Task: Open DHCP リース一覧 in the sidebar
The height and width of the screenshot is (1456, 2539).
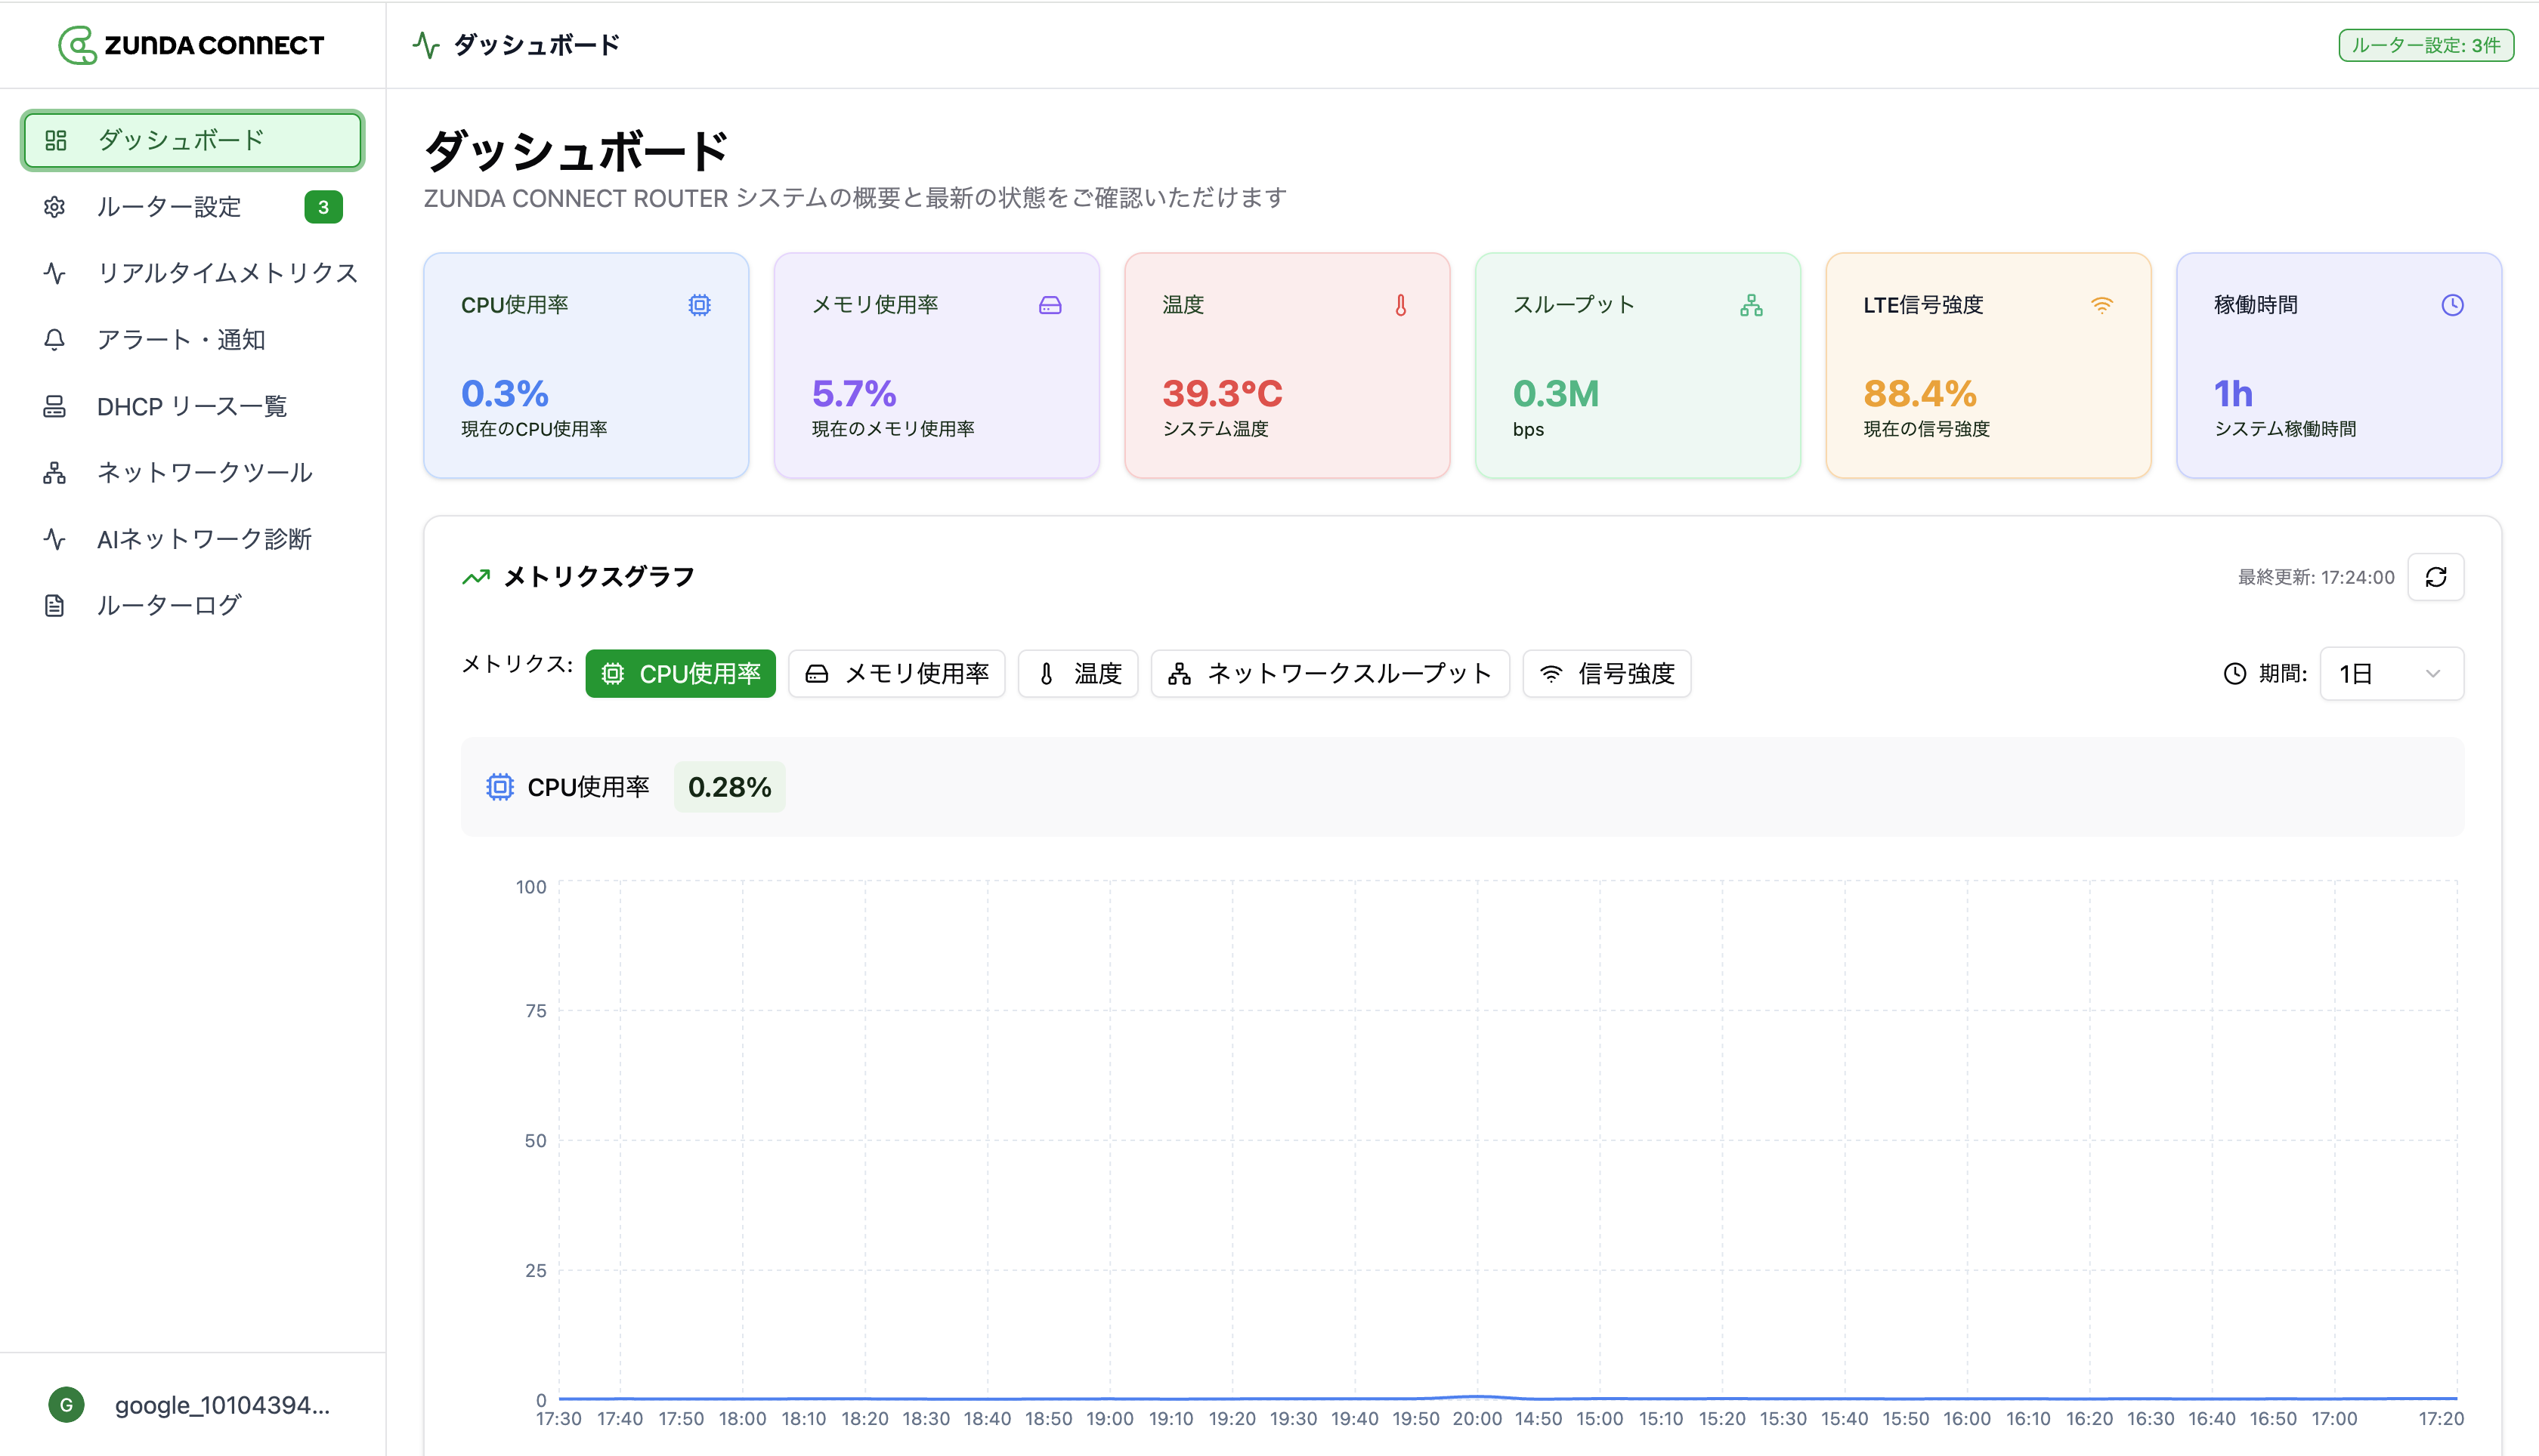Action: [193, 406]
